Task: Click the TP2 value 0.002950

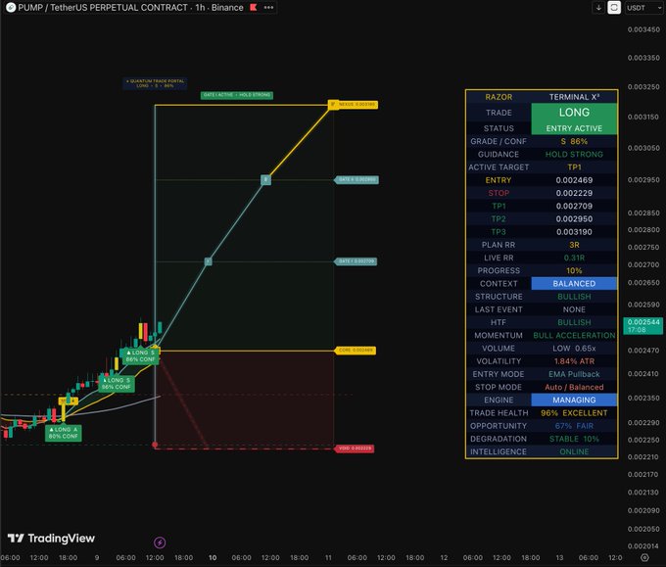Action: coord(574,219)
